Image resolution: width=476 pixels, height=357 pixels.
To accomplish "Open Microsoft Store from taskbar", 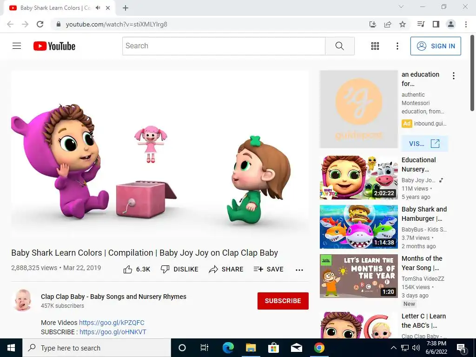I will point(273,348).
